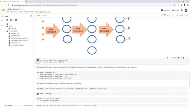The image size is (190, 107).
Task: Open the table of contents sidebar icon
Action: pyautogui.click(x=2, y=16)
